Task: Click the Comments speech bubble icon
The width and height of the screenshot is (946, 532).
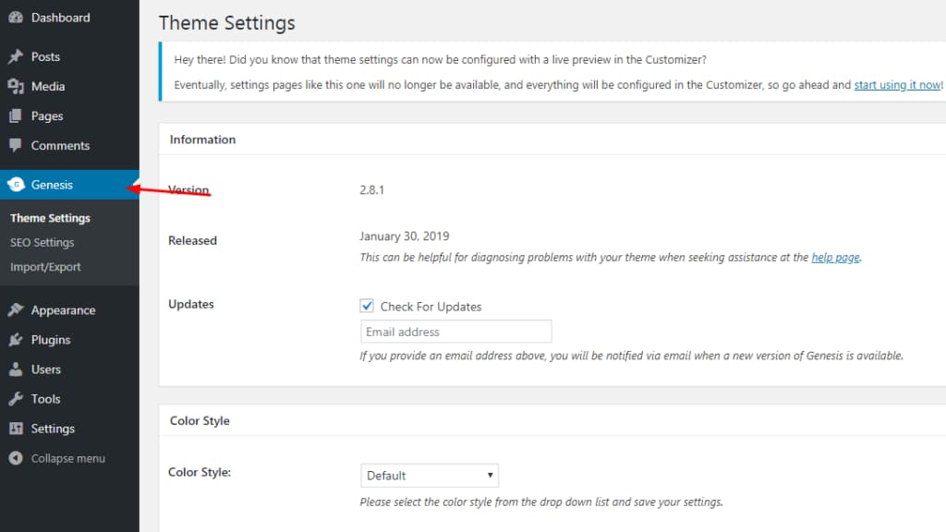Action: [x=16, y=146]
